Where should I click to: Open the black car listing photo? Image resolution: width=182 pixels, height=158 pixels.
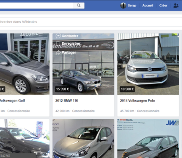pos(25,139)
